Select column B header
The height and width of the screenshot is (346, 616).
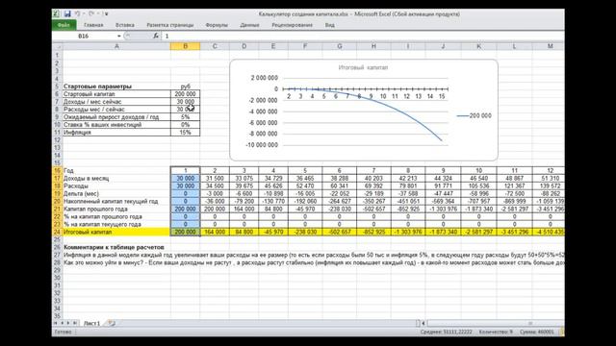coord(185,46)
